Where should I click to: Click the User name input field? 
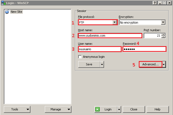pos(100,49)
